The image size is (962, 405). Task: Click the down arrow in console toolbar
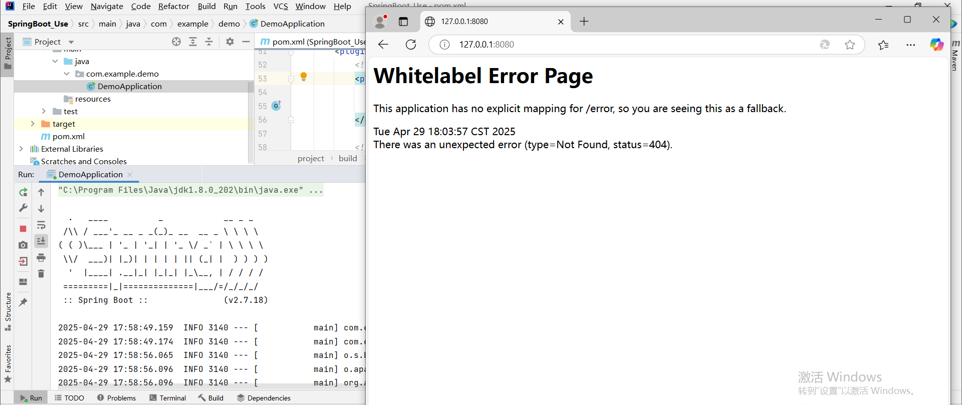pyautogui.click(x=41, y=208)
